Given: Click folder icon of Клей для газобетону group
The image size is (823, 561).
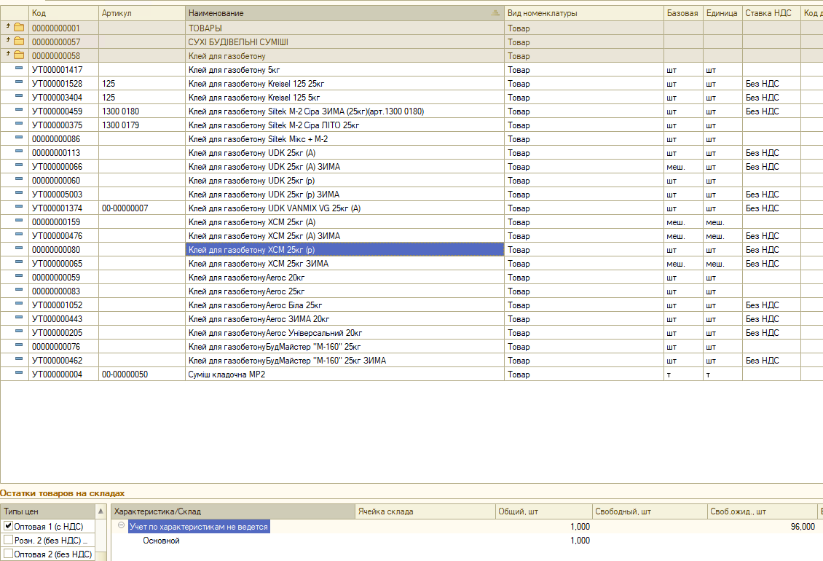Looking at the screenshot, I should click(19, 55).
